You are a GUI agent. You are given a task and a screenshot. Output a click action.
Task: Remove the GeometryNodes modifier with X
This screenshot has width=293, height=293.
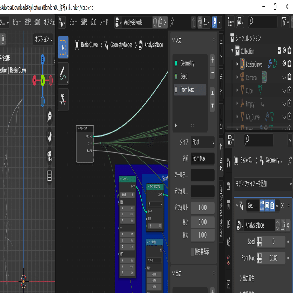[282, 206]
